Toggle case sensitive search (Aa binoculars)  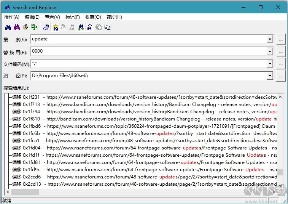pyautogui.click(x=46, y=27)
